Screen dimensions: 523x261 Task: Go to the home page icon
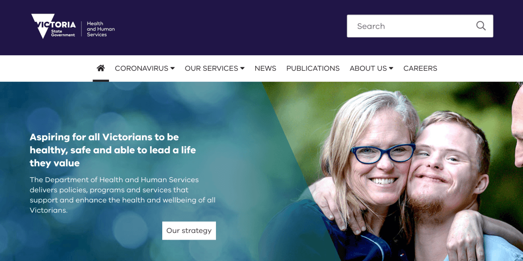click(101, 68)
